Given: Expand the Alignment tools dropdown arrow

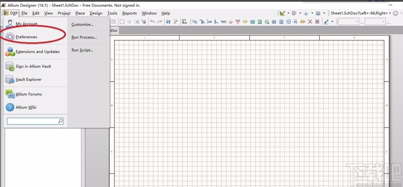Looking at the screenshot, I should click(300, 13).
